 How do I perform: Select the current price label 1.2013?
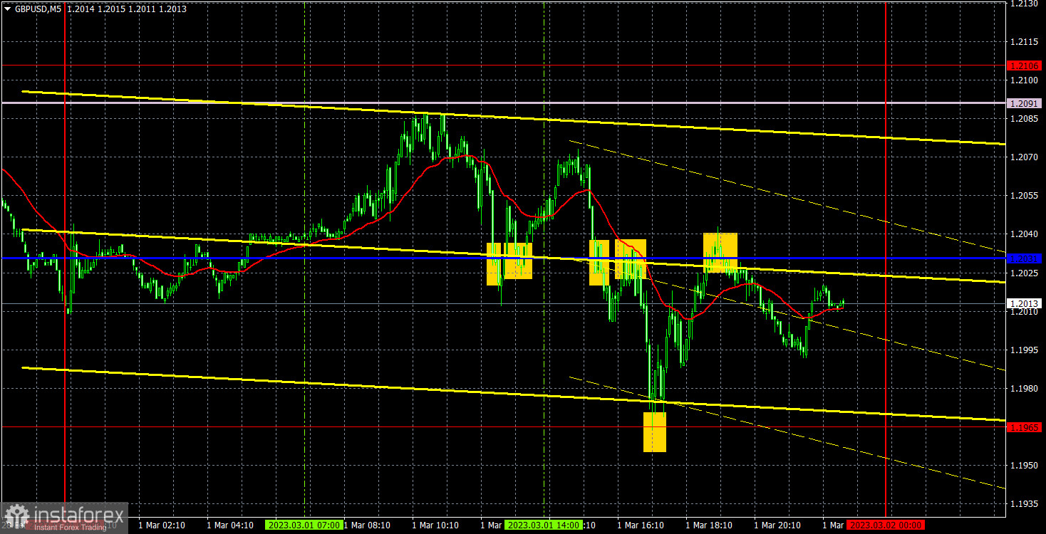pyautogui.click(x=1025, y=303)
